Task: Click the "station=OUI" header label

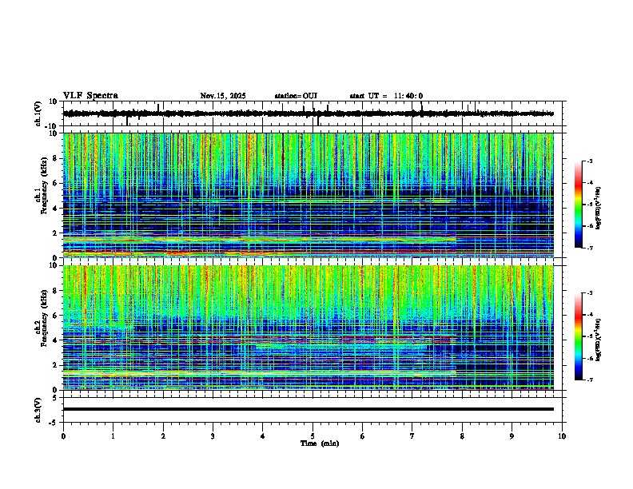Action: tap(296, 96)
